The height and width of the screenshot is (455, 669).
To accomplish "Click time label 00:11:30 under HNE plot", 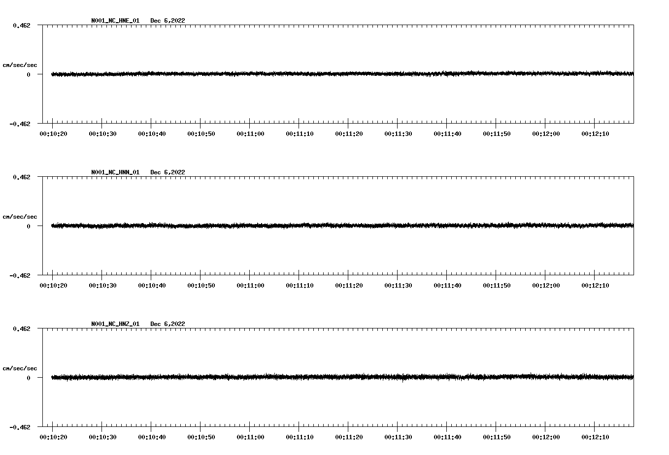I will (398, 134).
